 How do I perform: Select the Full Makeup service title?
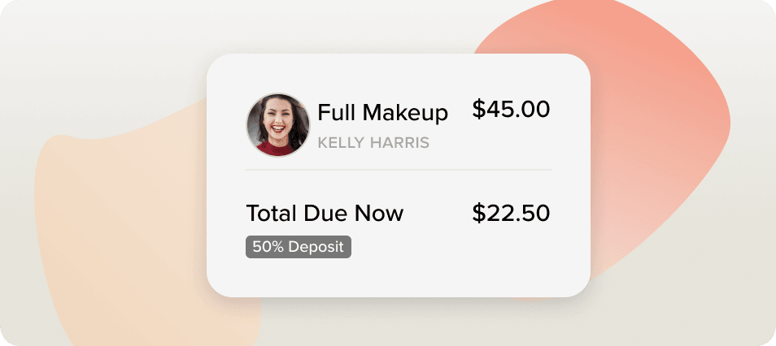(382, 113)
